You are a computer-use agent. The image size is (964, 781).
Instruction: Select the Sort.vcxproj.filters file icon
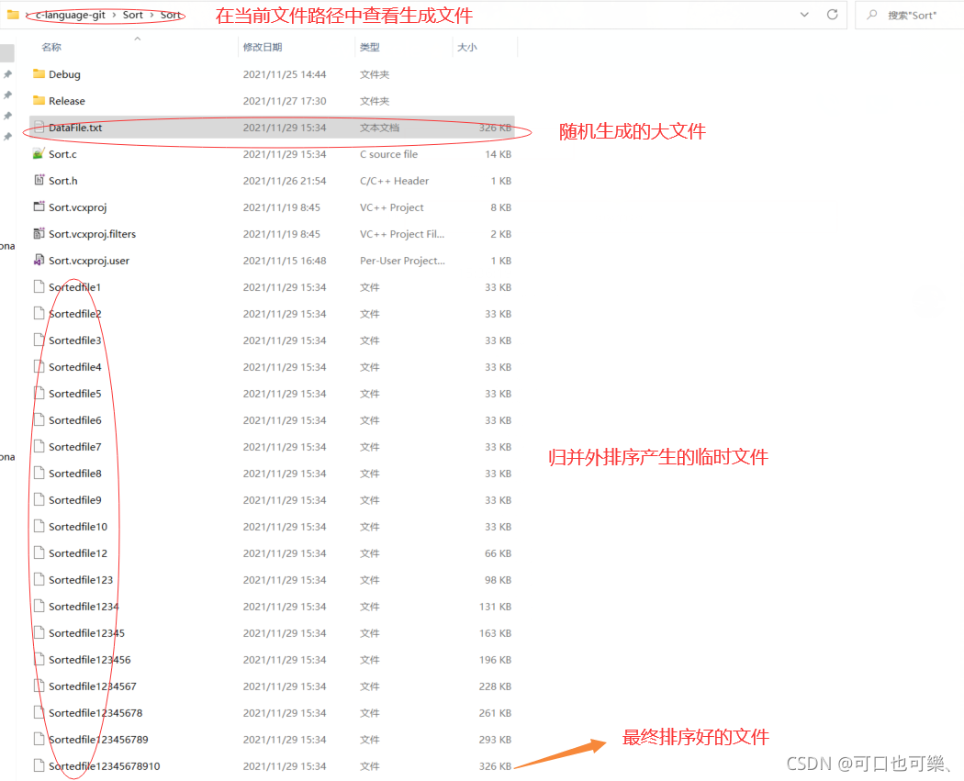pos(39,233)
